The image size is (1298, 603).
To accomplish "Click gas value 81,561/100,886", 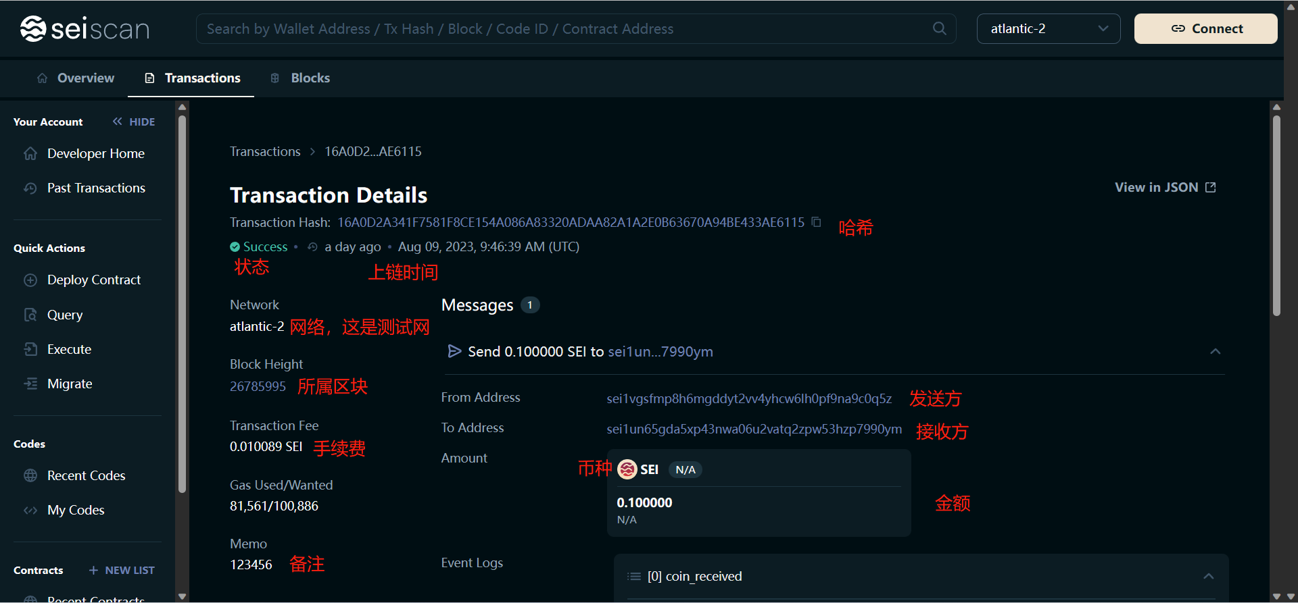I will point(274,506).
